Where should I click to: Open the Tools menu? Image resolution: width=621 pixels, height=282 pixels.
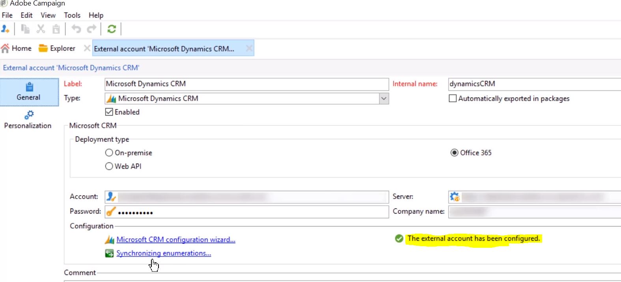(x=72, y=15)
